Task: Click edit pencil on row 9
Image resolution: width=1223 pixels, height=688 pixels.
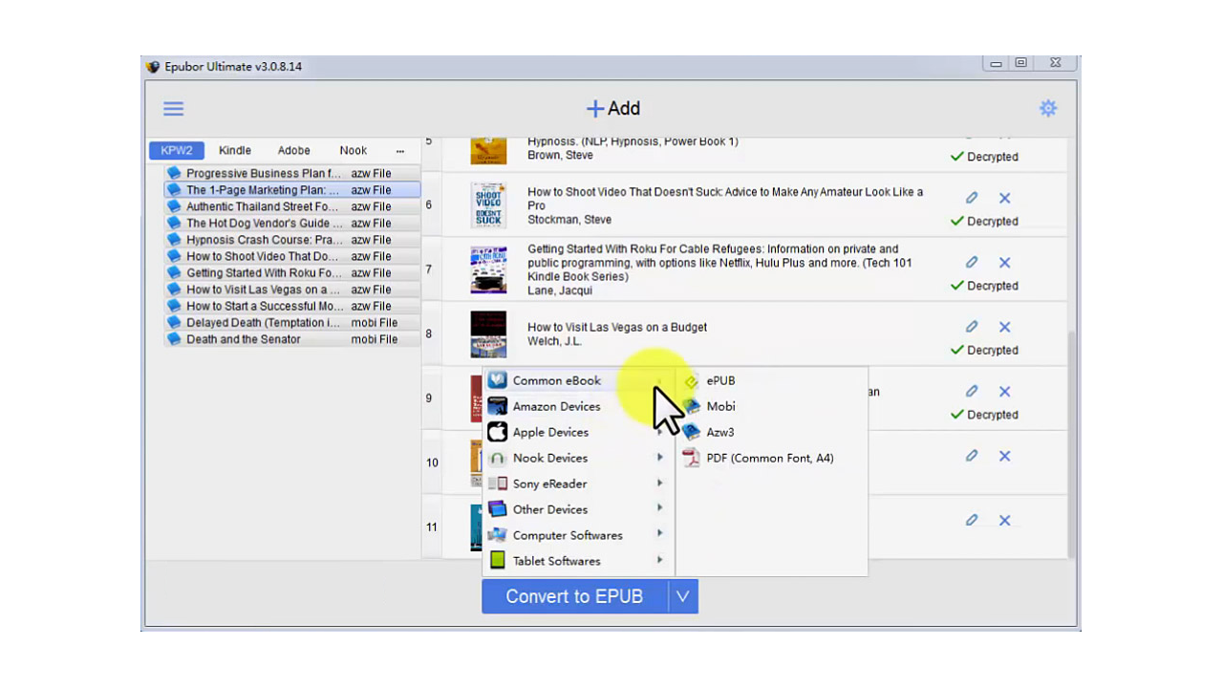Action: click(x=972, y=391)
